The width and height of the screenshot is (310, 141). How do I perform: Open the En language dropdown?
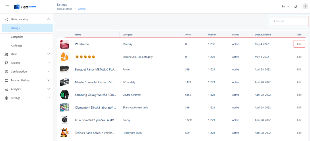click(285, 6)
